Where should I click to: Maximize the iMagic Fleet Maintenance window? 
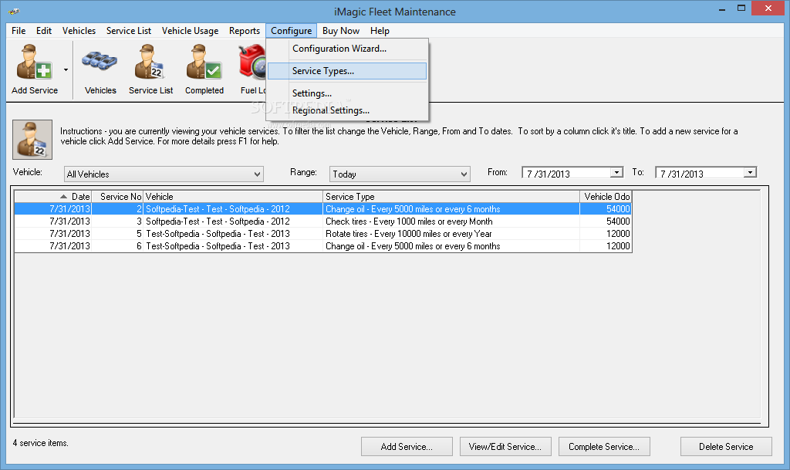741,8
